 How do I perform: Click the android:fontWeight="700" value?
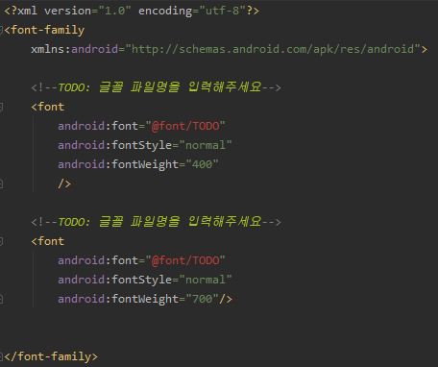click(x=202, y=299)
